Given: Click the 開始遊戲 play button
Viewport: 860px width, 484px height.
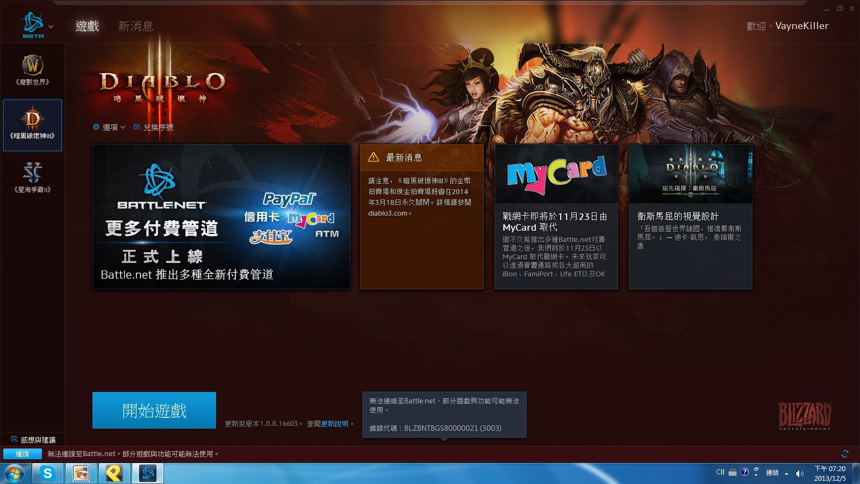Looking at the screenshot, I should point(154,410).
